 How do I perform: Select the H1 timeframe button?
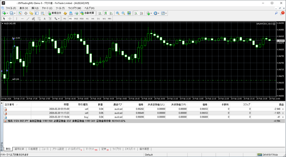pos(87,19)
